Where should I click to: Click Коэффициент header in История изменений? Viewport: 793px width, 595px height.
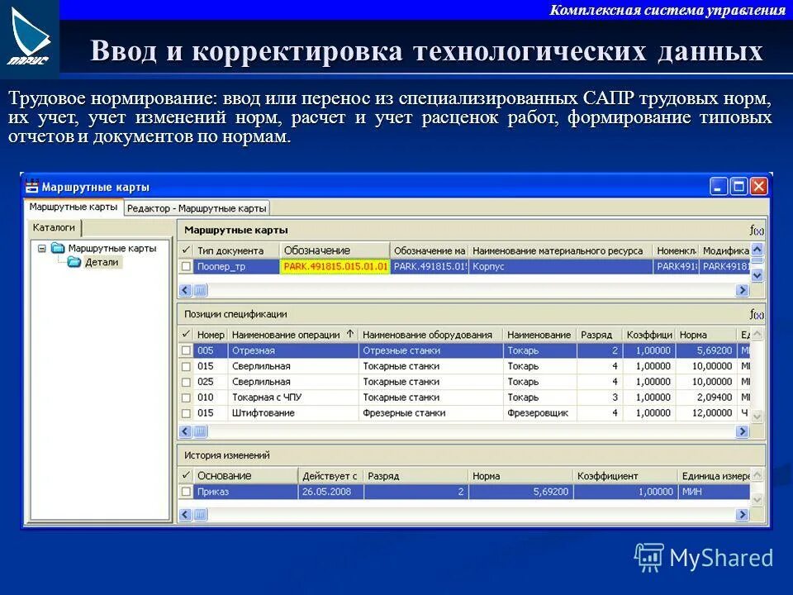click(624, 476)
